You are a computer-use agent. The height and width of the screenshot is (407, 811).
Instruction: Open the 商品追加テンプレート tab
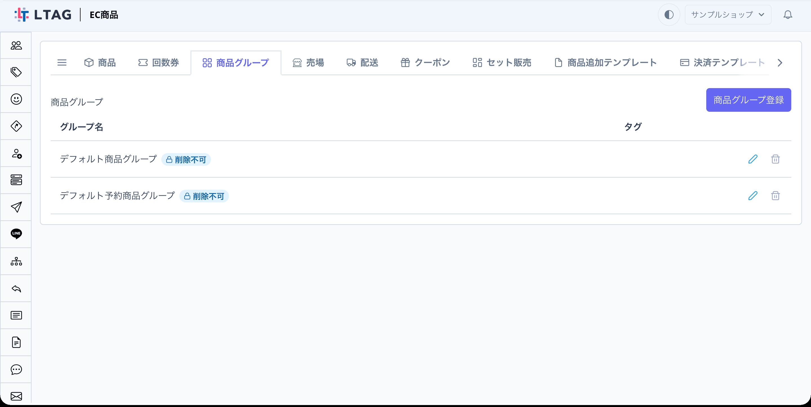tap(605, 63)
